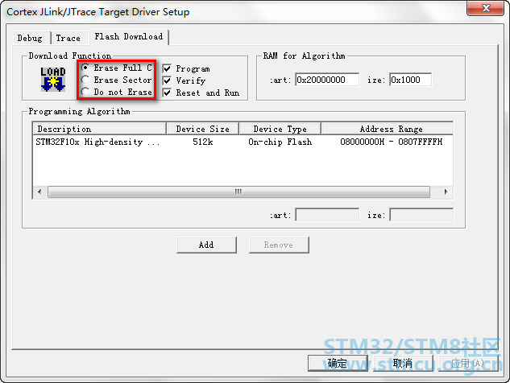The height and width of the screenshot is (383, 510).
Task: Click the Device Size column header
Action: (x=203, y=129)
